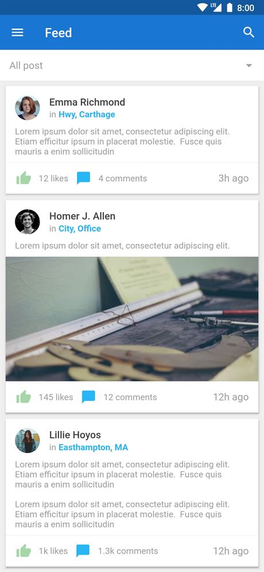Open the drafting tools photo in Homer's post
Screen dimensions: 264x572
point(132,319)
